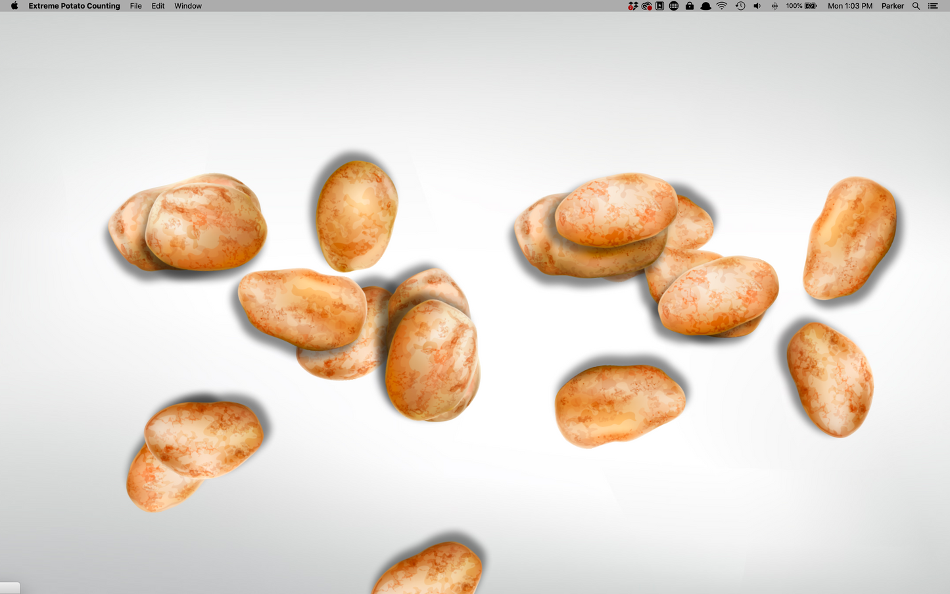Open the Apple menu

coord(14,6)
